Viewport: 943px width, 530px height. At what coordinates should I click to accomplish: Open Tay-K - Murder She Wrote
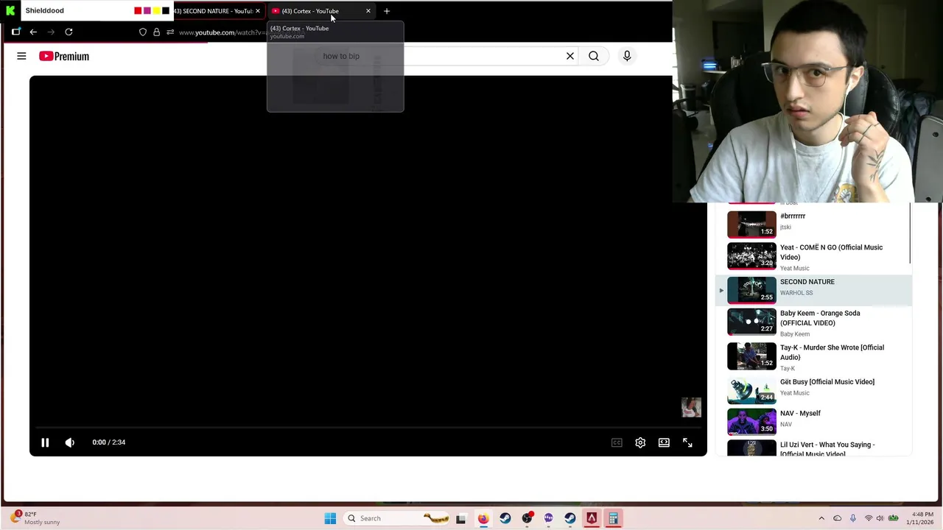(x=813, y=357)
